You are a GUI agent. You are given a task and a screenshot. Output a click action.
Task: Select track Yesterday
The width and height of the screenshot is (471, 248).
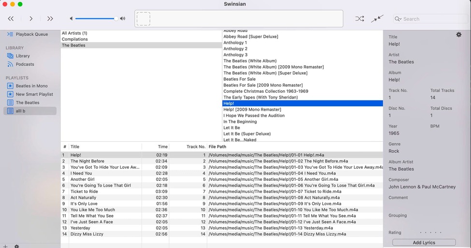[222, 228]
